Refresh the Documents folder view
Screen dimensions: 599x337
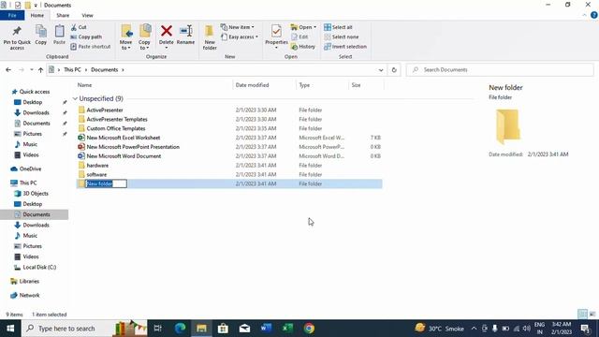pyautogui.click(x=394, y=70)
